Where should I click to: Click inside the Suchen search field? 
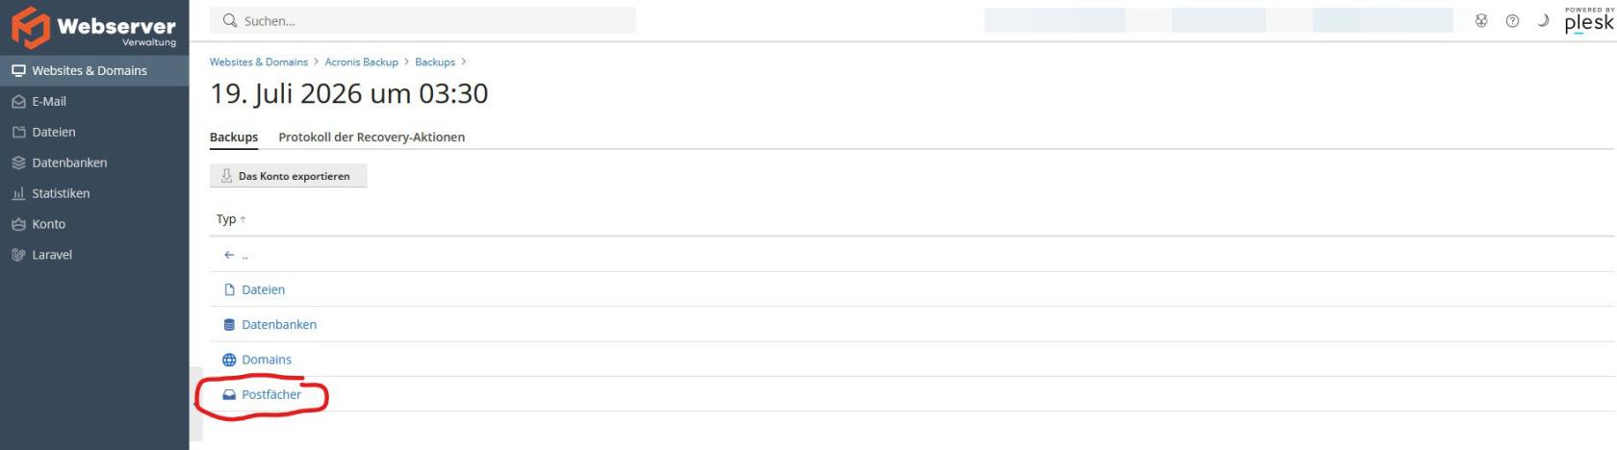tap(423, 20)
